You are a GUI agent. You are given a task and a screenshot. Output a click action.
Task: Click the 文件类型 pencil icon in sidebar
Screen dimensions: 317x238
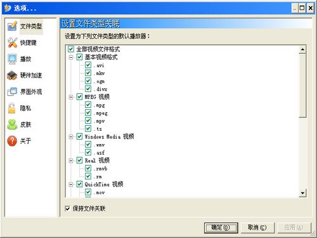pos(12,26)
